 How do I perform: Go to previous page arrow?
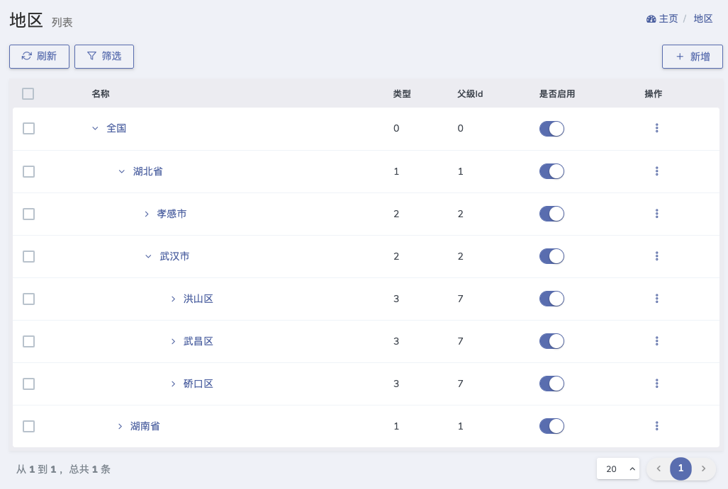659,468
